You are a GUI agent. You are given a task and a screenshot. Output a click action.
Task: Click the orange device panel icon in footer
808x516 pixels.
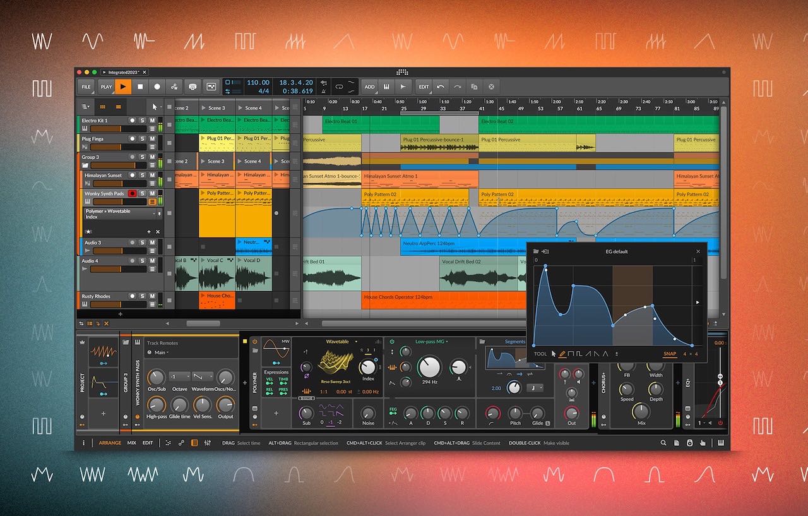pos(194,443)
